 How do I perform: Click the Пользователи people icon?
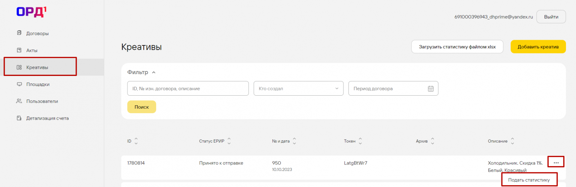point(19,101)
